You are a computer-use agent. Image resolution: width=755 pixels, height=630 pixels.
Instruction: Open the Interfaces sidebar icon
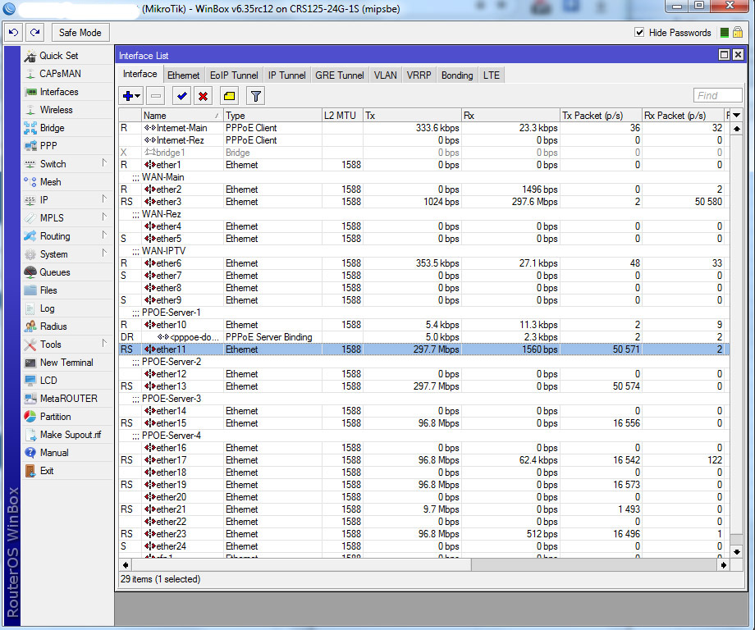pos(30,92)
